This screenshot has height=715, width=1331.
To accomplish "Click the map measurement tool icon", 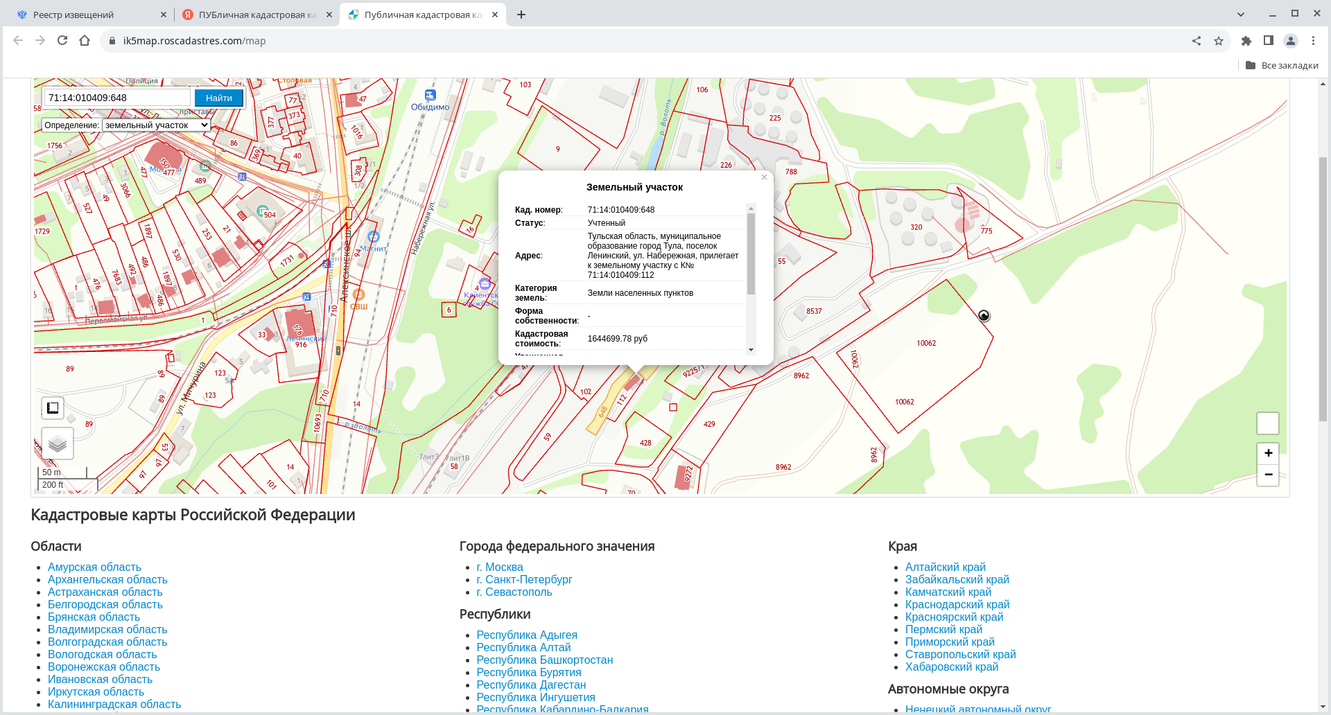I will [x=53, y=408].
